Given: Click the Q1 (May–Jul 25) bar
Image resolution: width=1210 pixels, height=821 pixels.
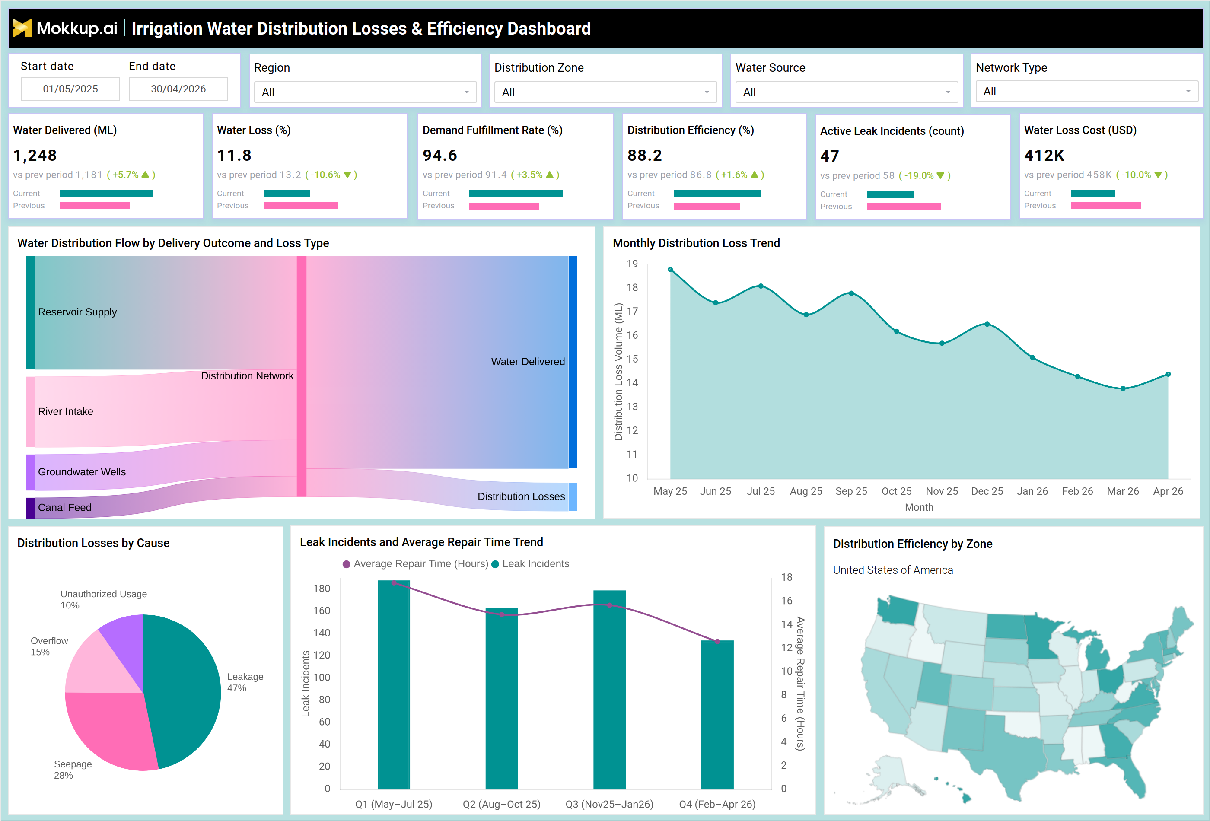Looking at the screenshot, I should click(394, 684).
